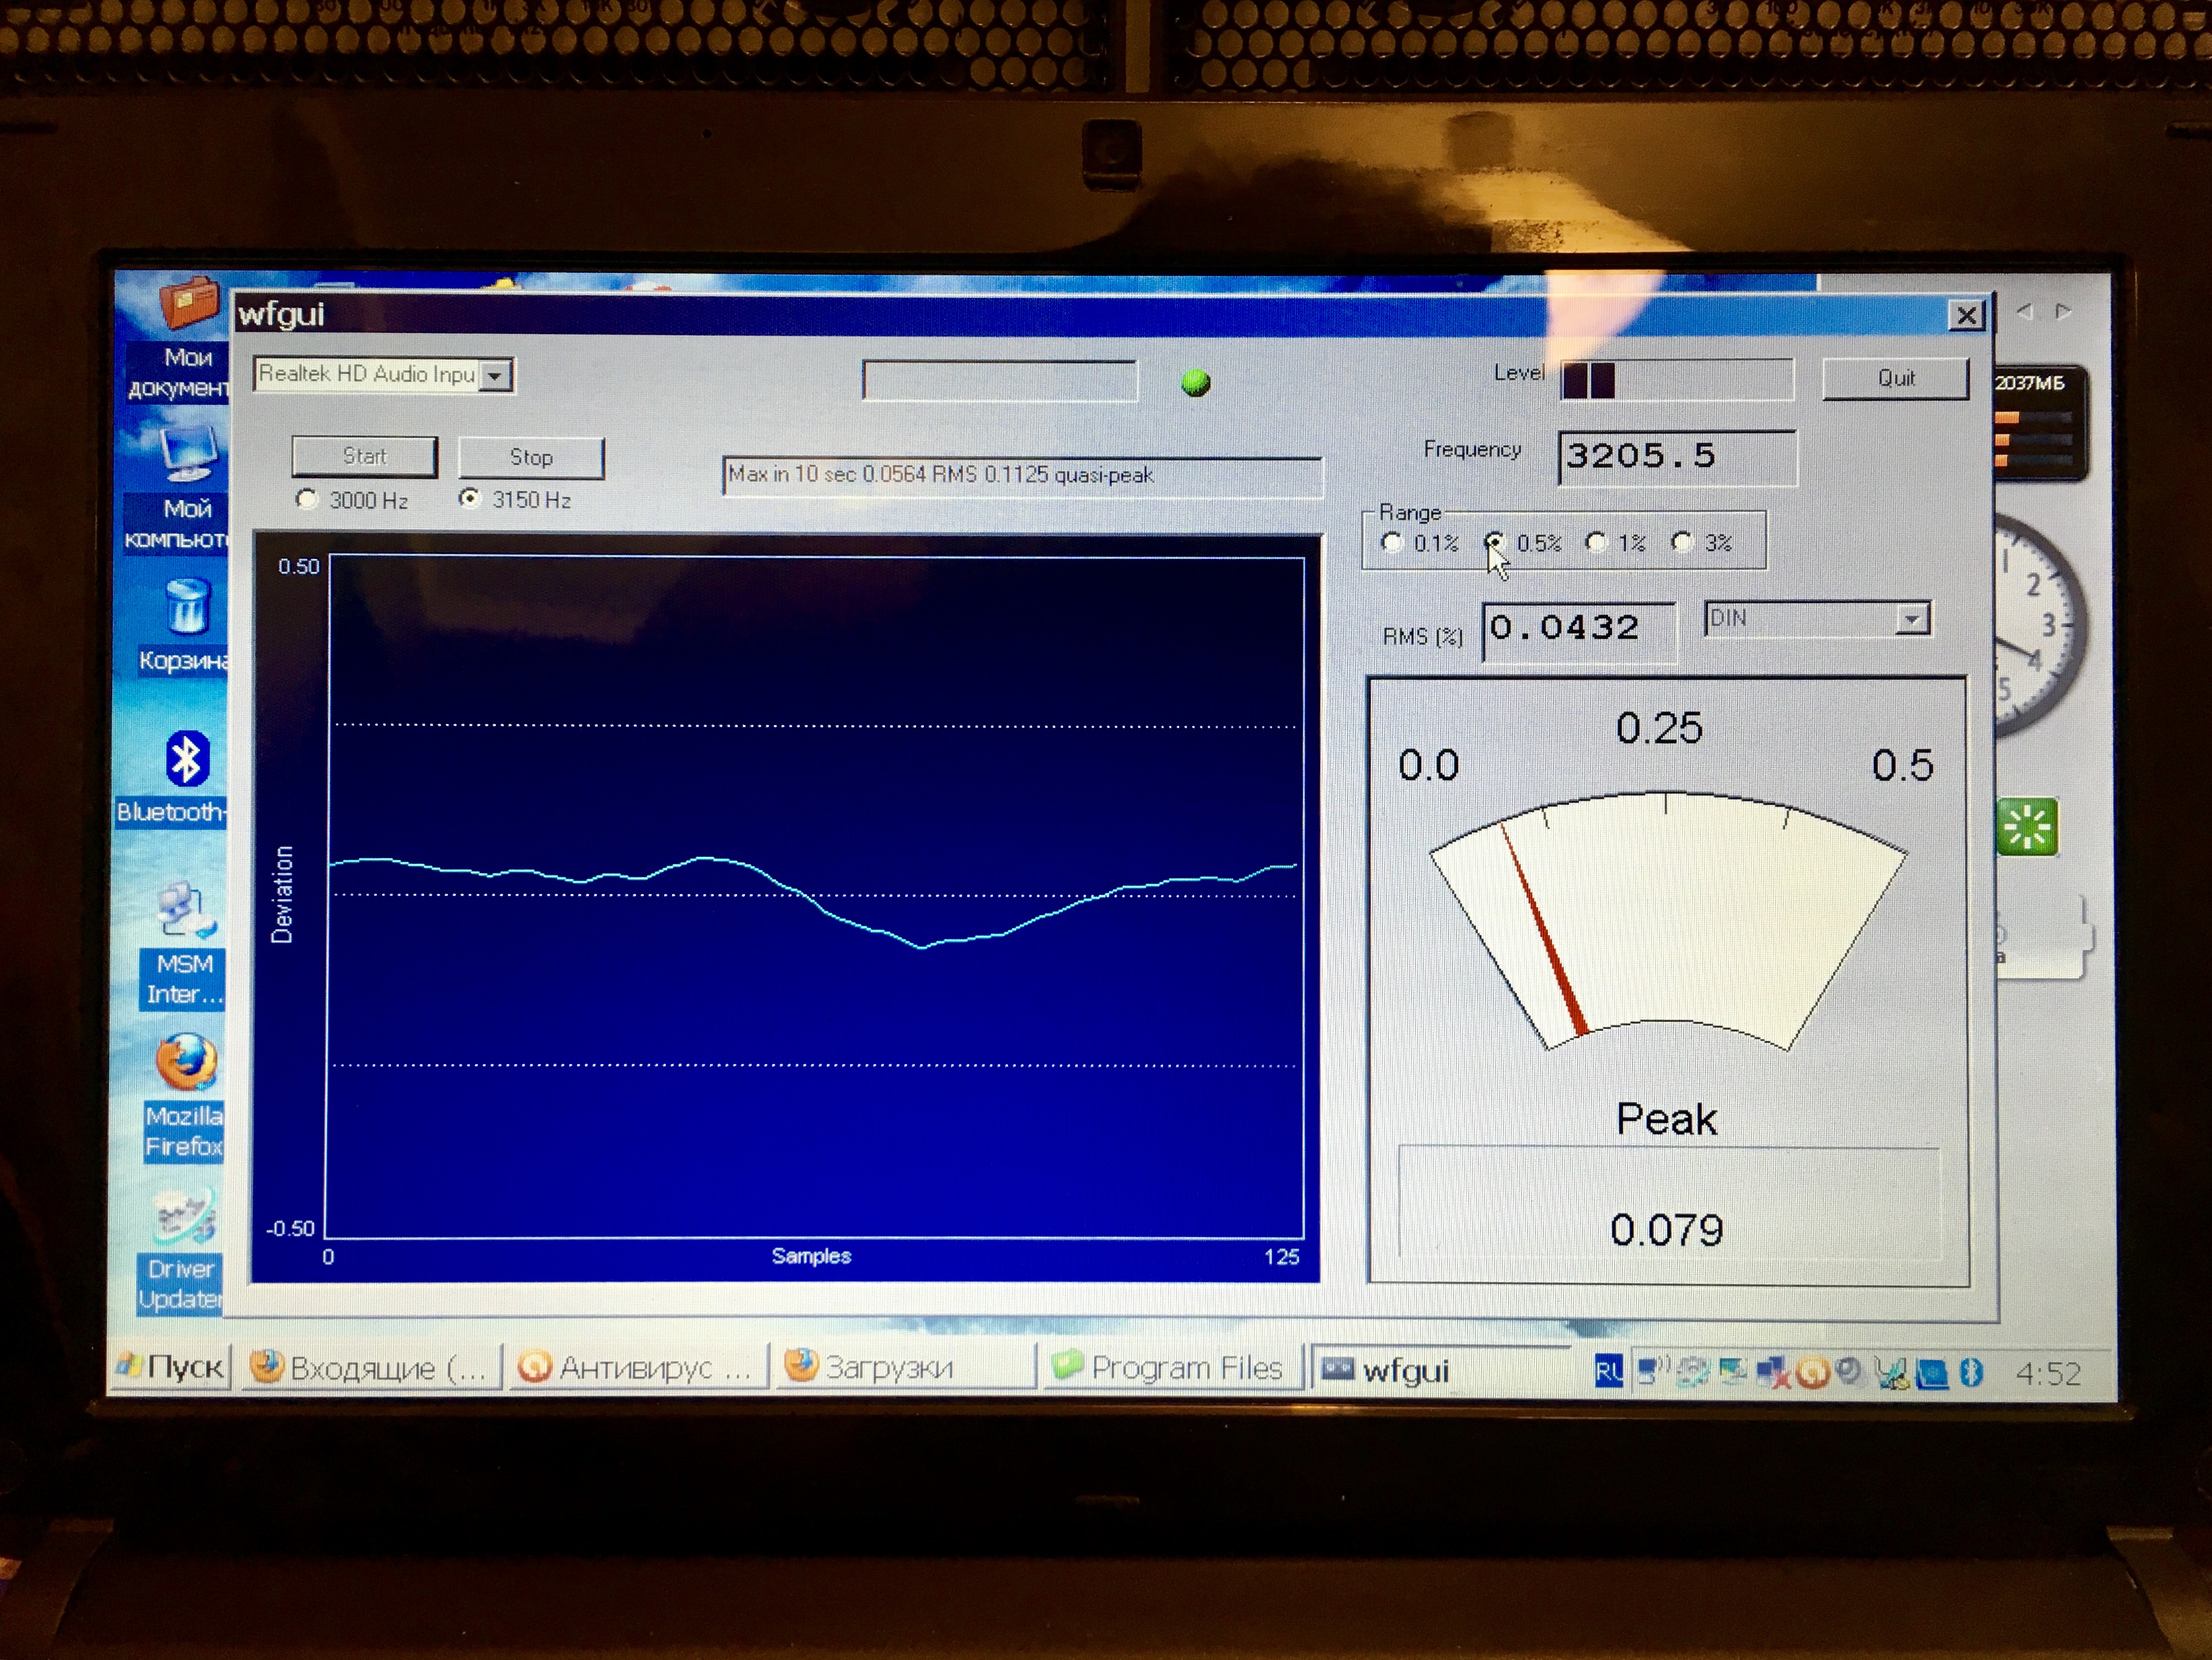Select the 3% range option

(x=1682, y=542)
